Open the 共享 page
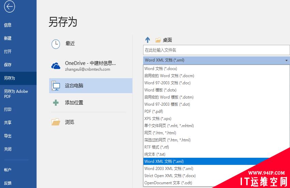The image size is (290, 188). (x=18, y=122)
